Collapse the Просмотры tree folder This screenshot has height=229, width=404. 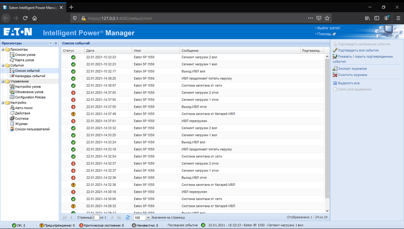[x=3, y=49]
